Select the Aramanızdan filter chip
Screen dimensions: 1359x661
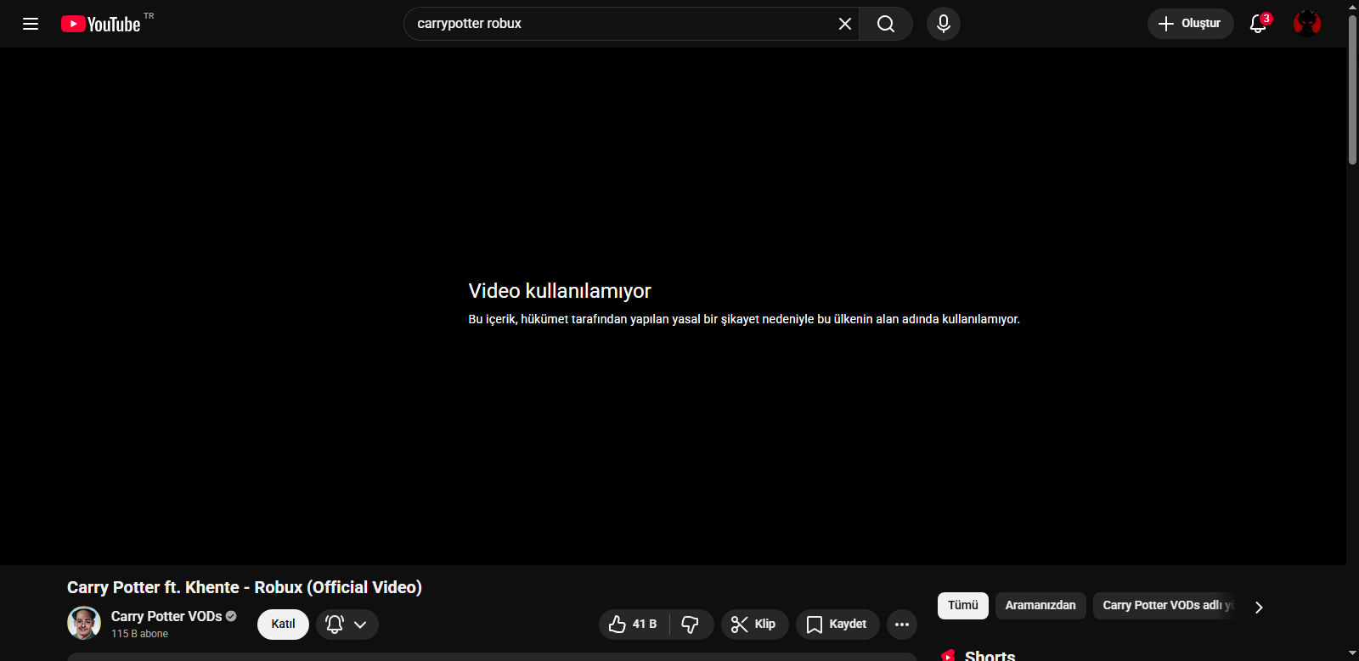1040,606
